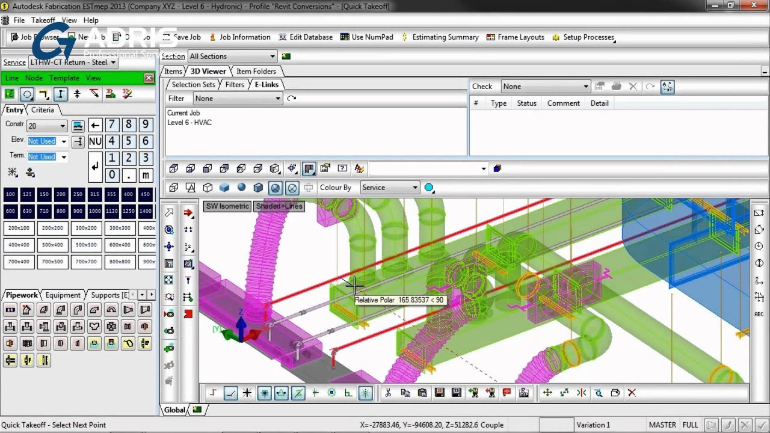Click the red X delete icon in bottom toolbar
The image size is (770, 433).
pyautogui.click(x=632, y=393)
